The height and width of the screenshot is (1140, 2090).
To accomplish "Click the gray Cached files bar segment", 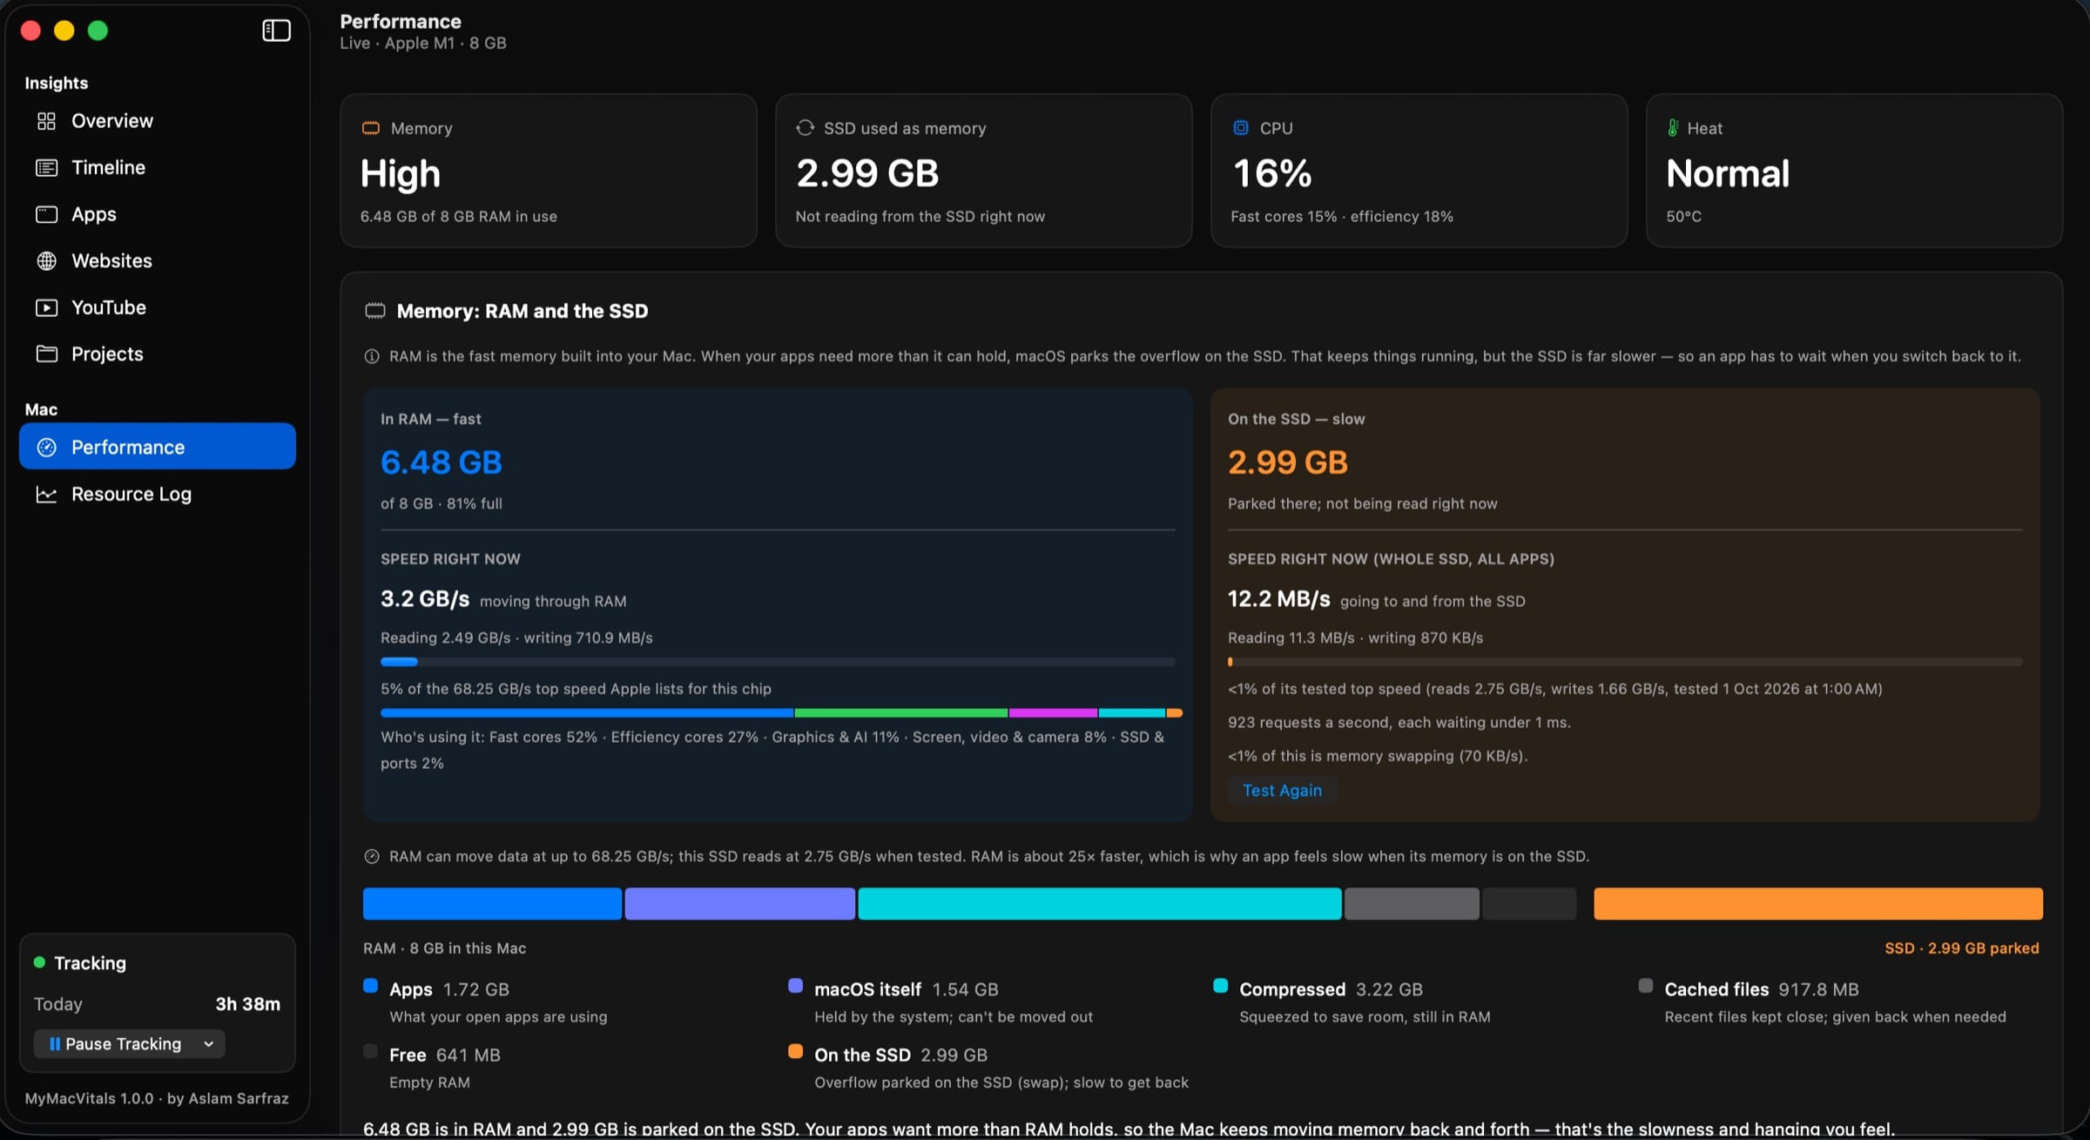I will point(1412,904).
